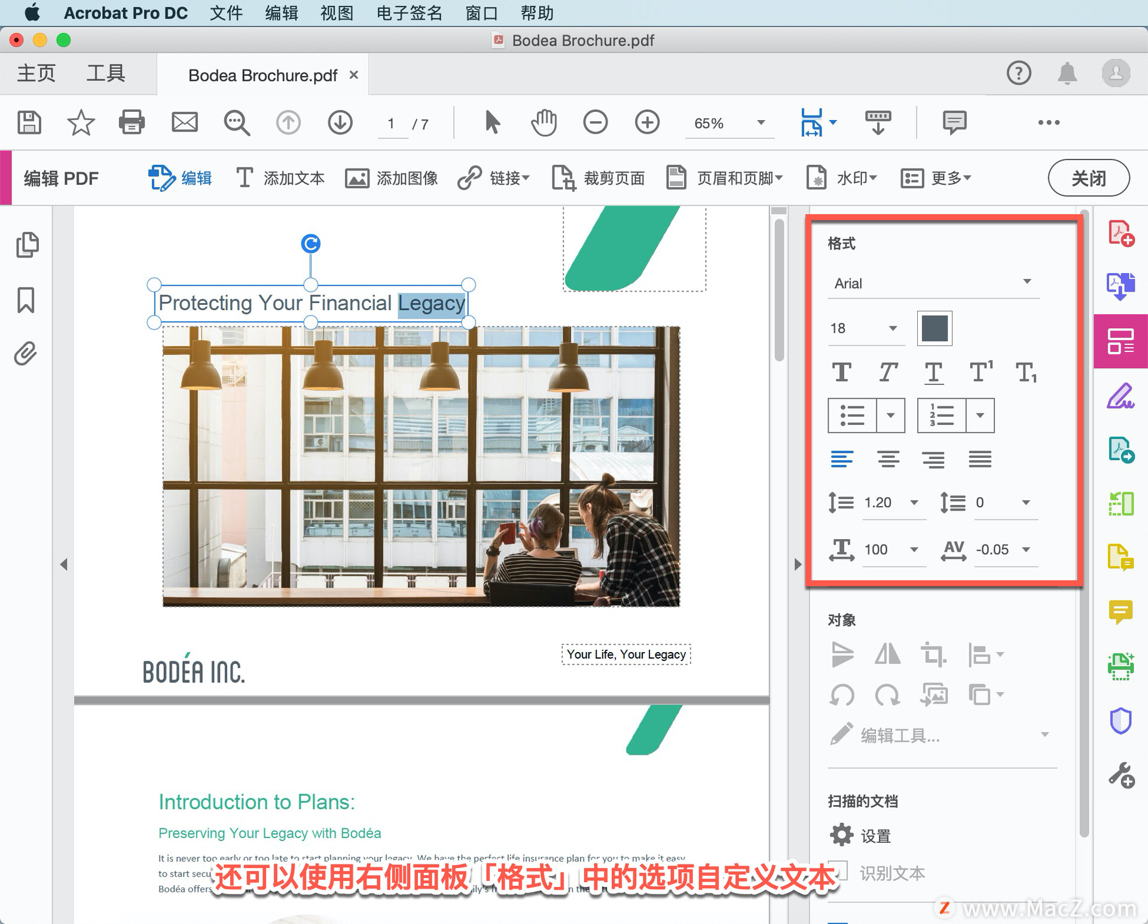Open the bookmarks panel icon
Image resolution: width=1148 pixels, height=924 pixels.
point(26,299)
